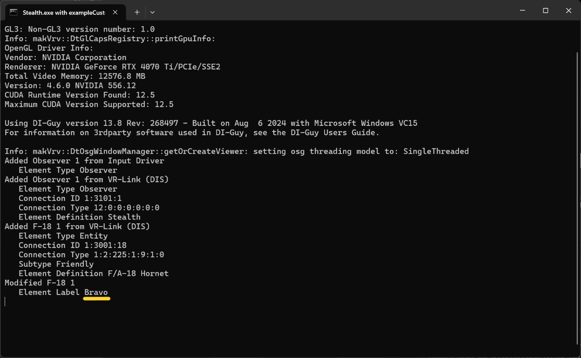Open a new terminal tab with plus icon
Screen dimensions: 581x358
click(x=137, y=12)
